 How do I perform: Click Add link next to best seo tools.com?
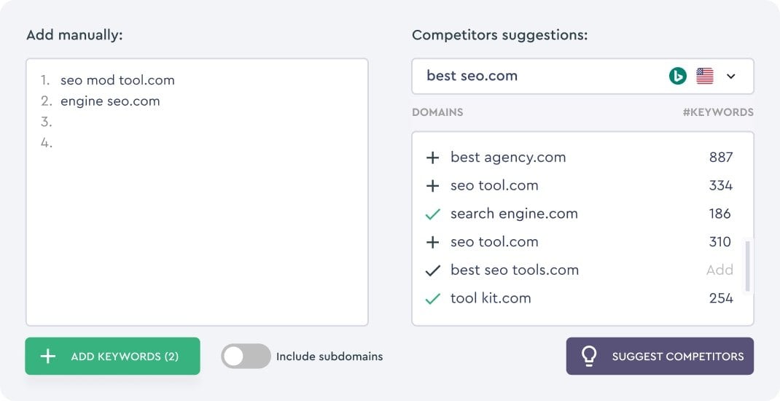(x=719, y=270)
